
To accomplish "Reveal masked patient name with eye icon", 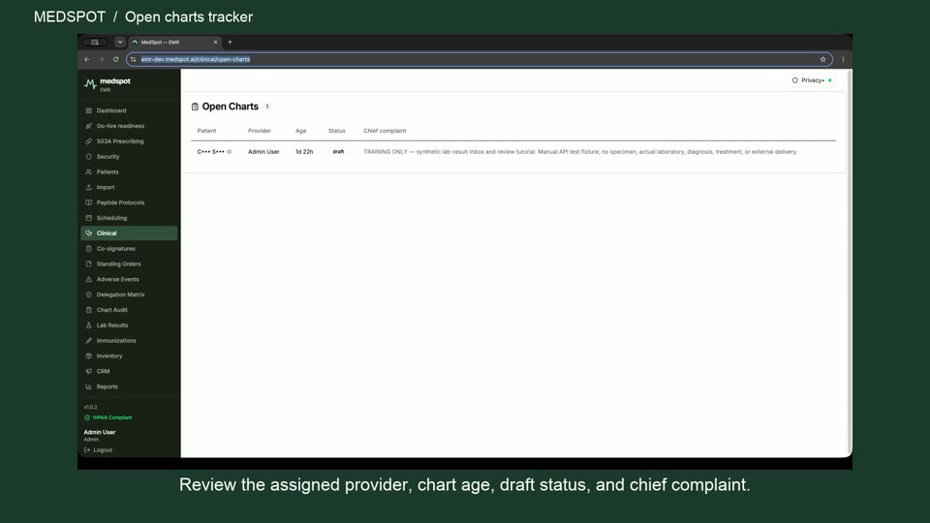I will pos(229,152).
